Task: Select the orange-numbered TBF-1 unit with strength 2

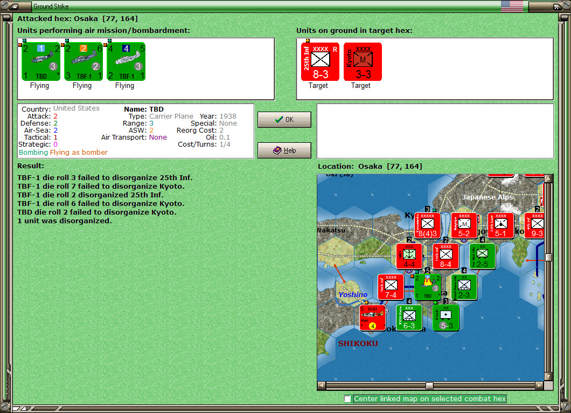Action: [83, 61]
